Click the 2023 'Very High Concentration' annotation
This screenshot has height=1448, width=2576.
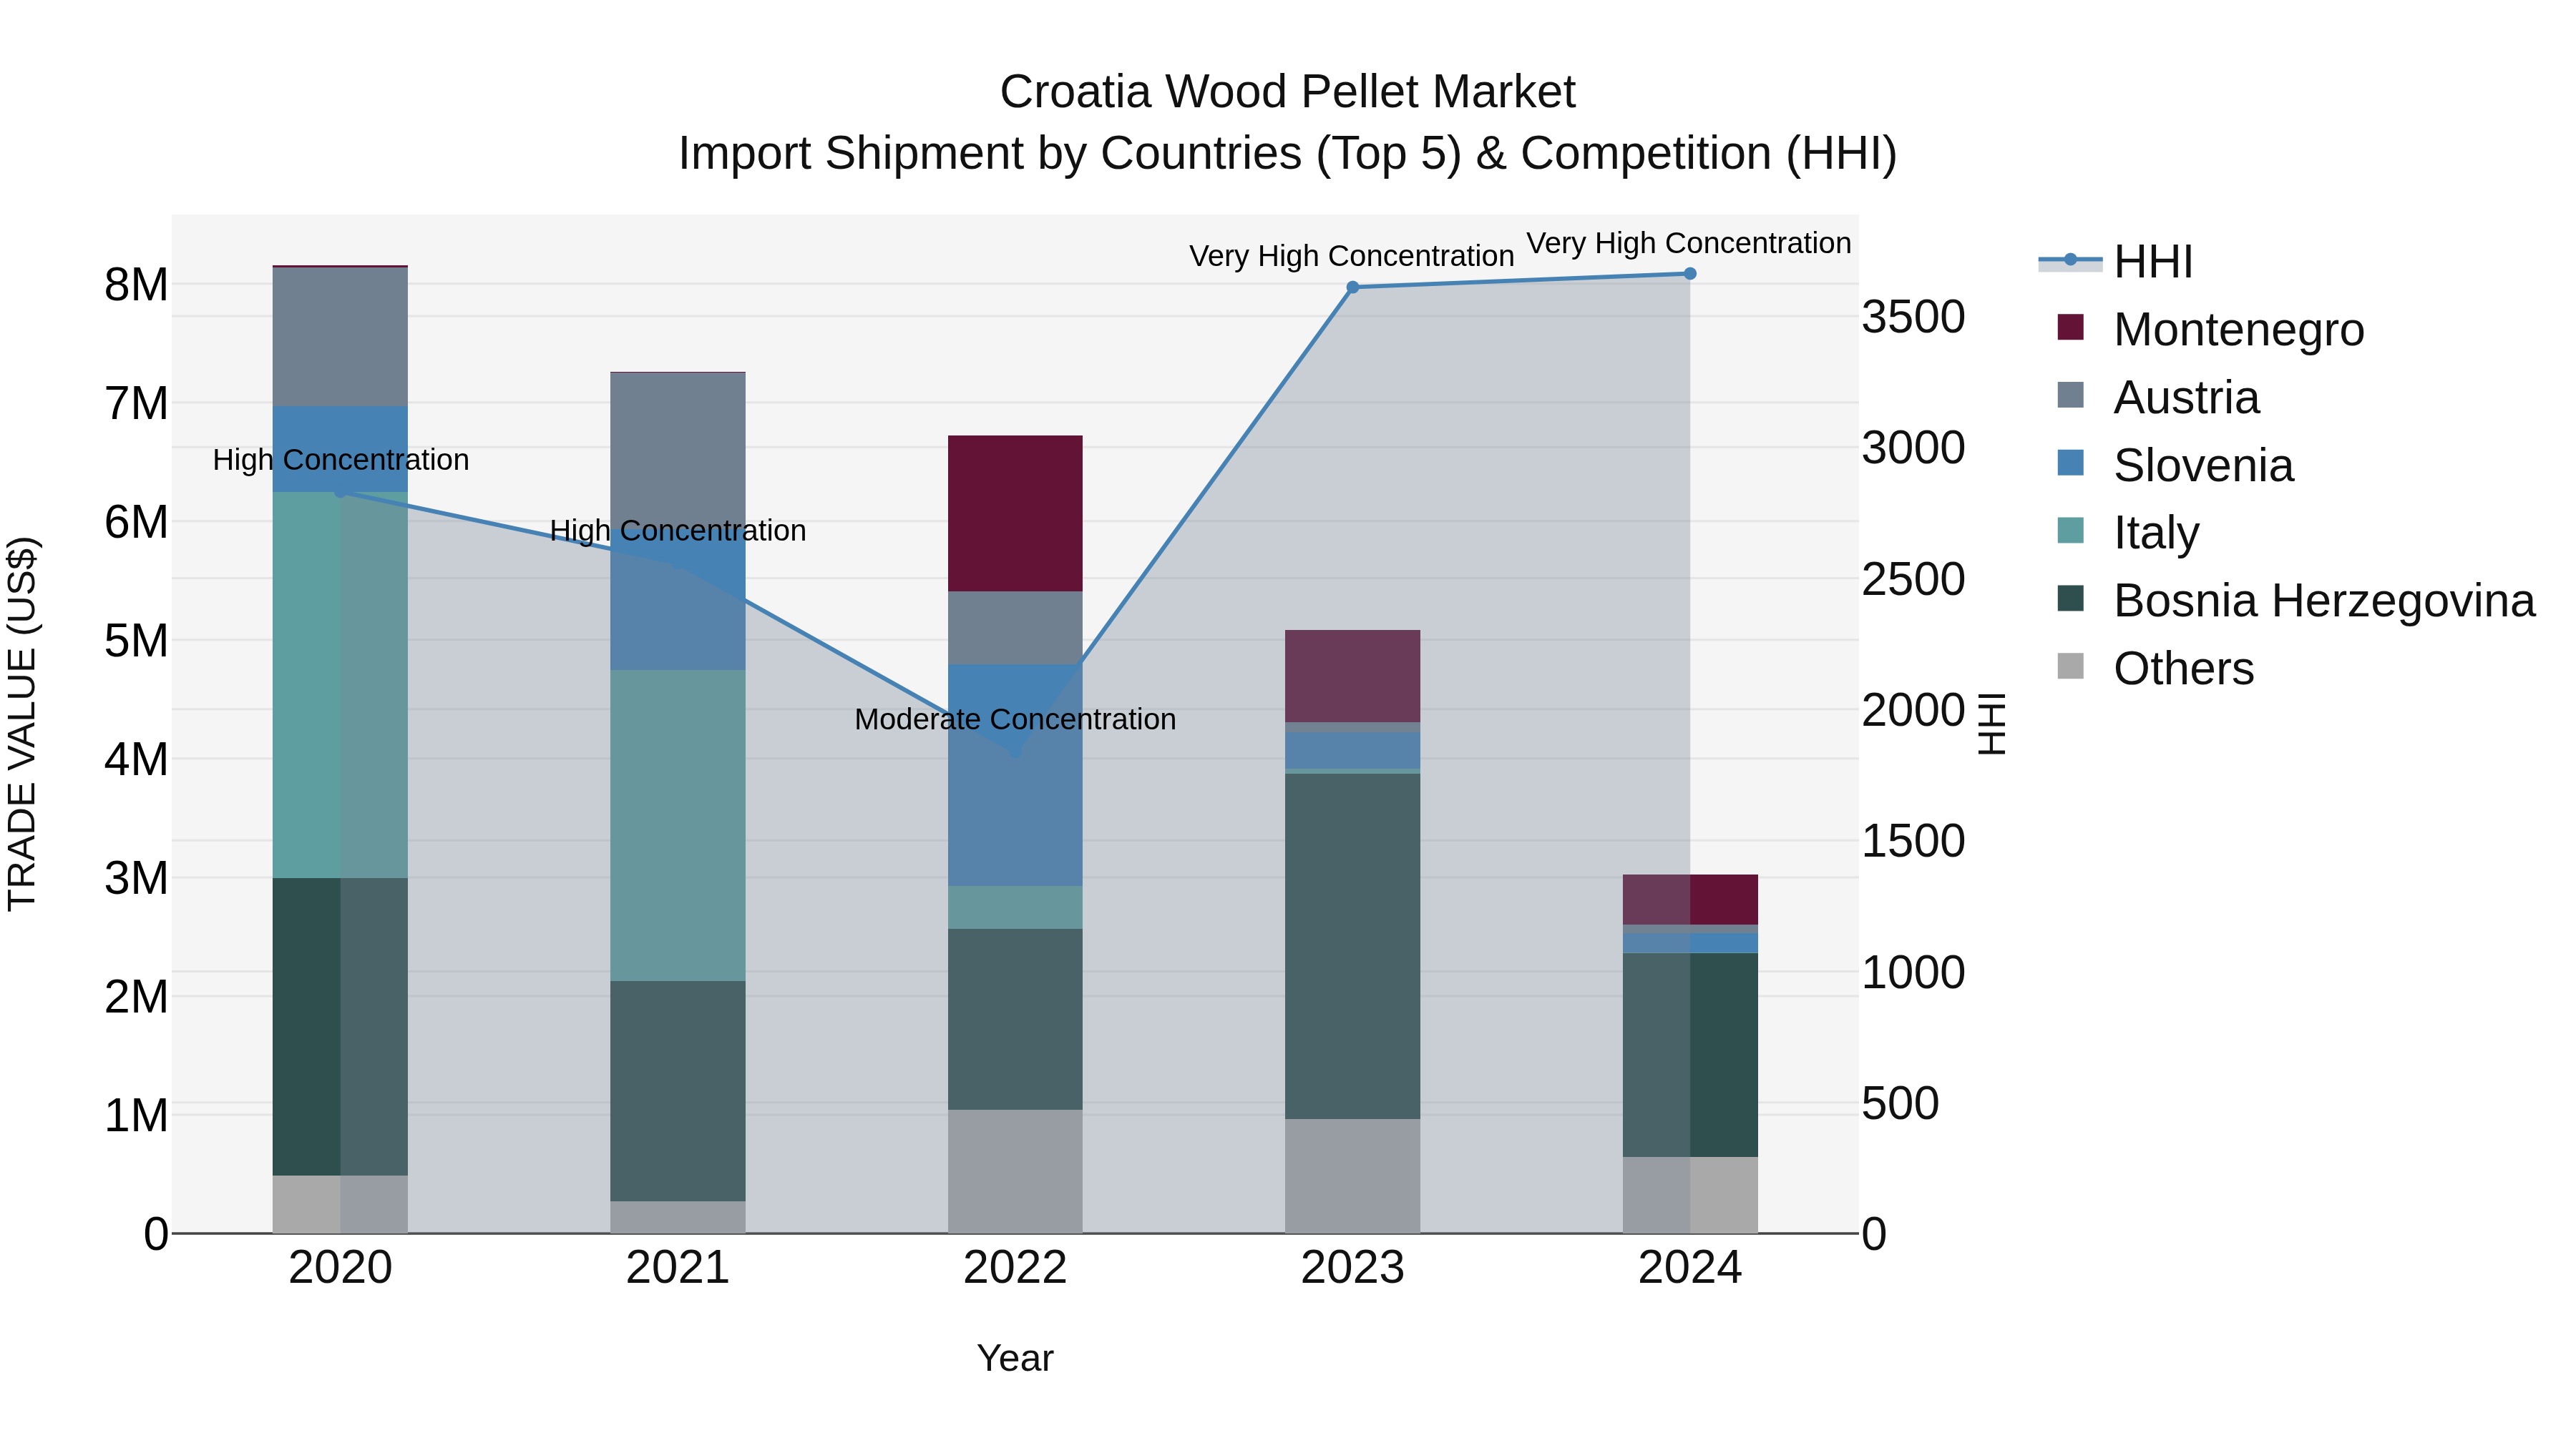(x=1352, y=257)
